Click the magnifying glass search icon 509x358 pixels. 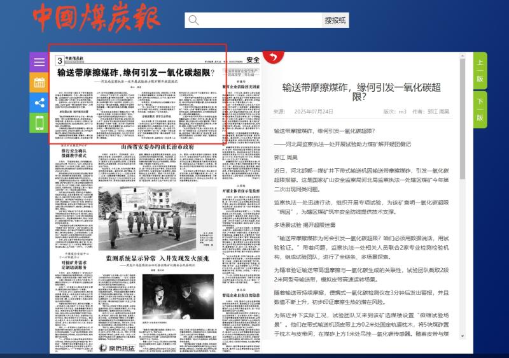point(193,20)
